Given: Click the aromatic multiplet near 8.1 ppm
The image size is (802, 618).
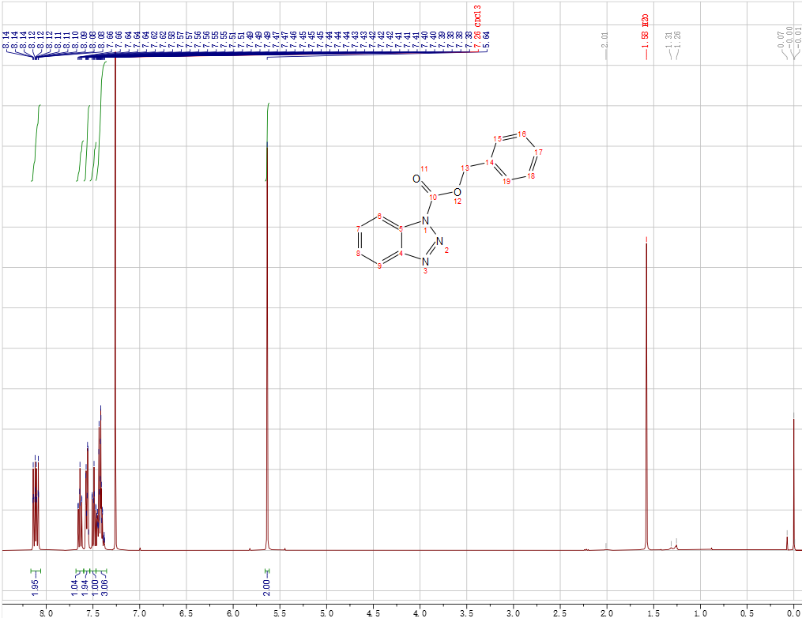Looking at the screenshot, I should point(36,490).
